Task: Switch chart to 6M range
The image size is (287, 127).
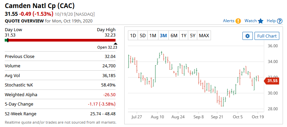Action: [174, 36]
